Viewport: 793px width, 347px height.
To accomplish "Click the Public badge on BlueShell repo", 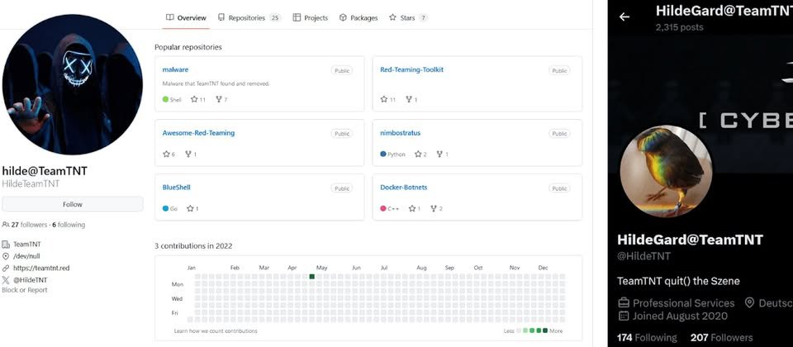I will coord(342,188).
